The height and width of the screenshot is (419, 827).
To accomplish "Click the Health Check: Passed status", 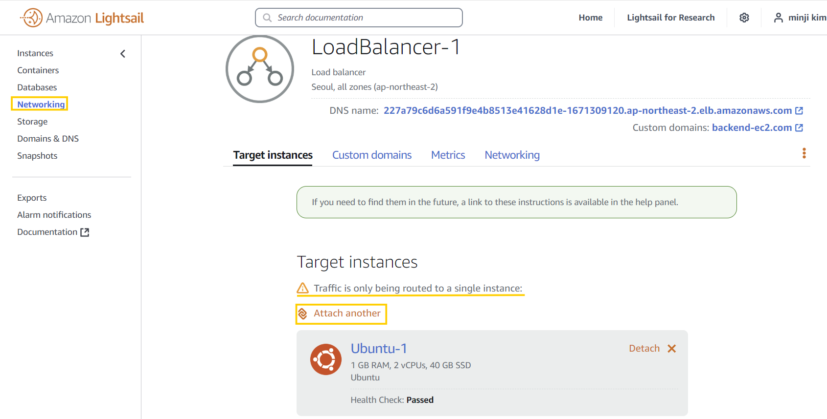I will point(392,400).
